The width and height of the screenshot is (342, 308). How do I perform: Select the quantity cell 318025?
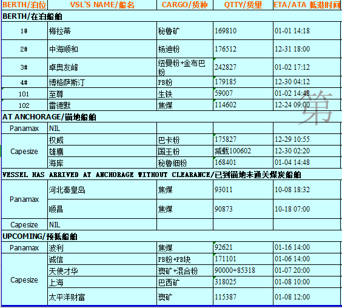[x=243, y=282]
